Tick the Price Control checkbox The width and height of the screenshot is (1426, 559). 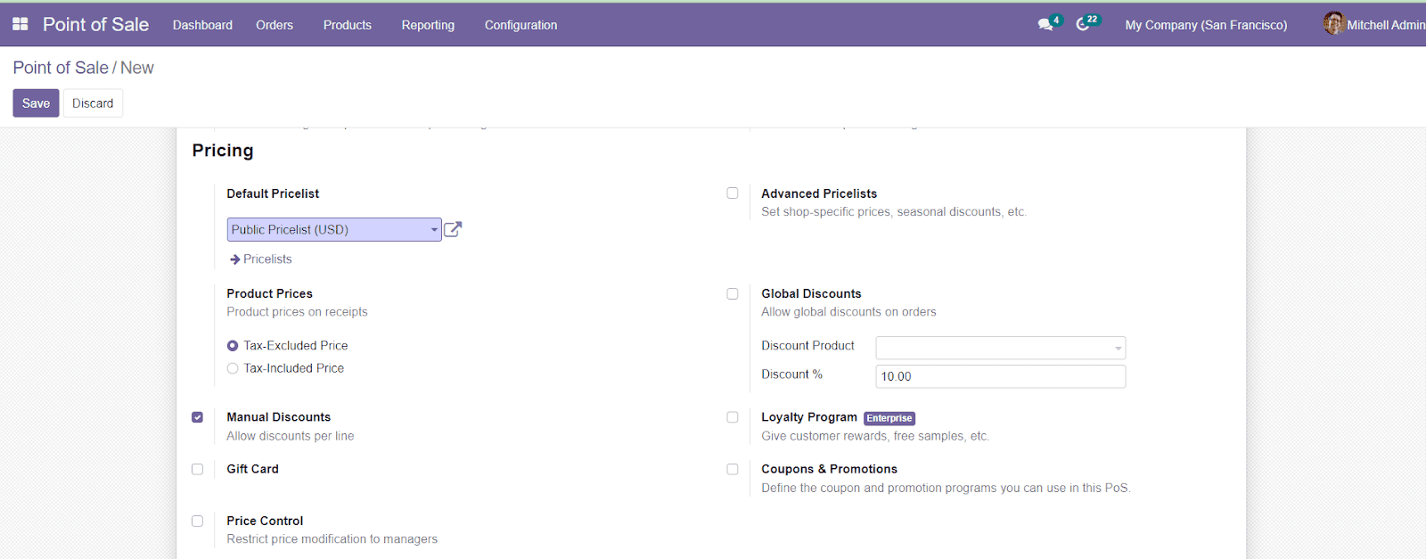pos(198,521)
